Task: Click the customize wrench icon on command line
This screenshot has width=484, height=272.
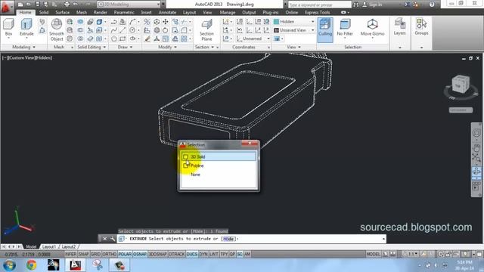Action: click(x=113, y=239)
